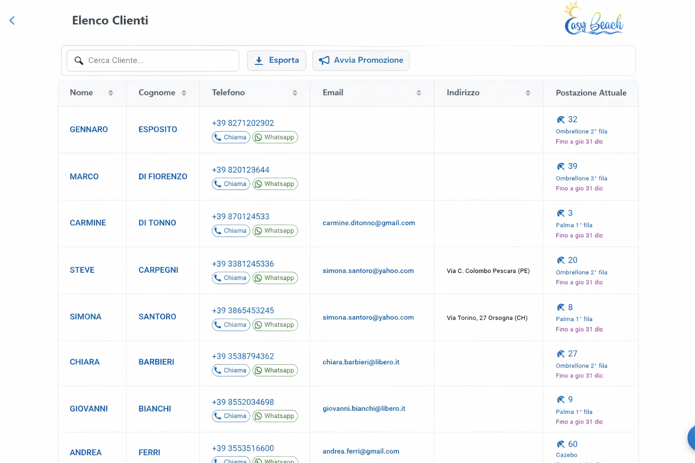Sort the table by Cognome

pos(184,93)
